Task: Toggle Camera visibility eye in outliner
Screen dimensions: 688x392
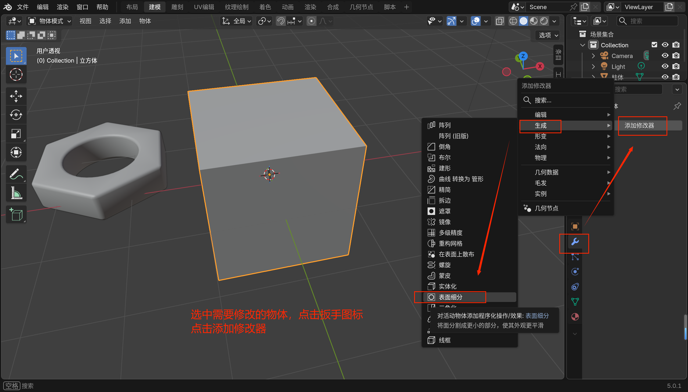Action: [665, 56]
